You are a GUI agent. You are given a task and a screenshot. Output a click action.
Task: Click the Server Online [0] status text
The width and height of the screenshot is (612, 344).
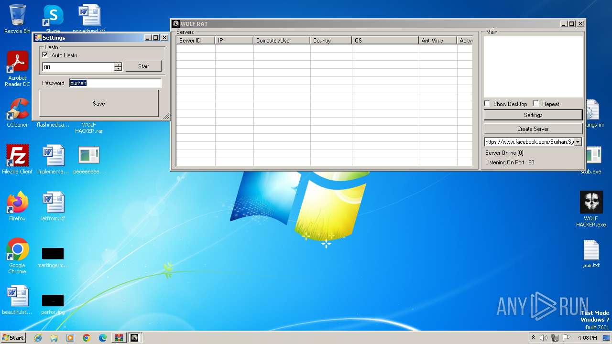click(x=504, y=153)
